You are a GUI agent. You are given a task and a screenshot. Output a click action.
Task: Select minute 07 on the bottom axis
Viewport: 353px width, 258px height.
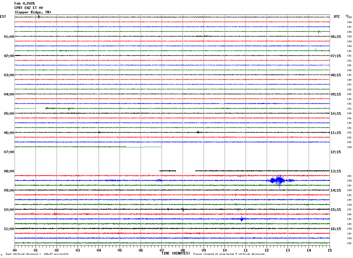162,250
